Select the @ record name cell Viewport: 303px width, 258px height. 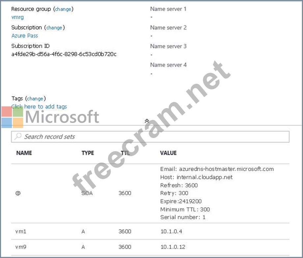coord(18,193)
